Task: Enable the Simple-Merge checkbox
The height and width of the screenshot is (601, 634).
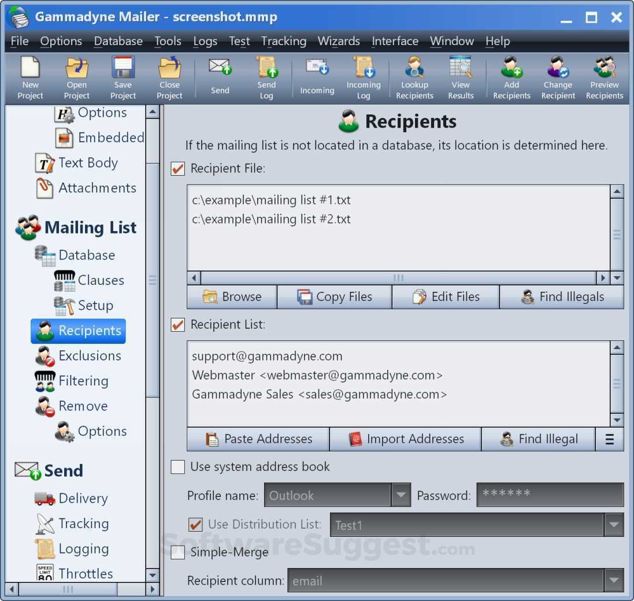Action: click(178, 552)
